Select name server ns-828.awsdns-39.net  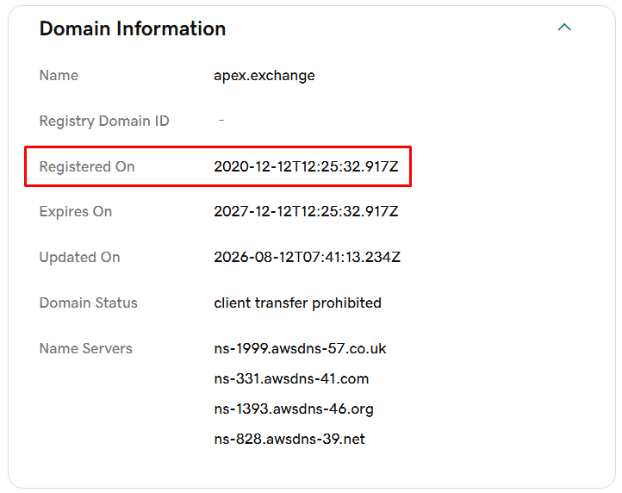click(289, 439)
